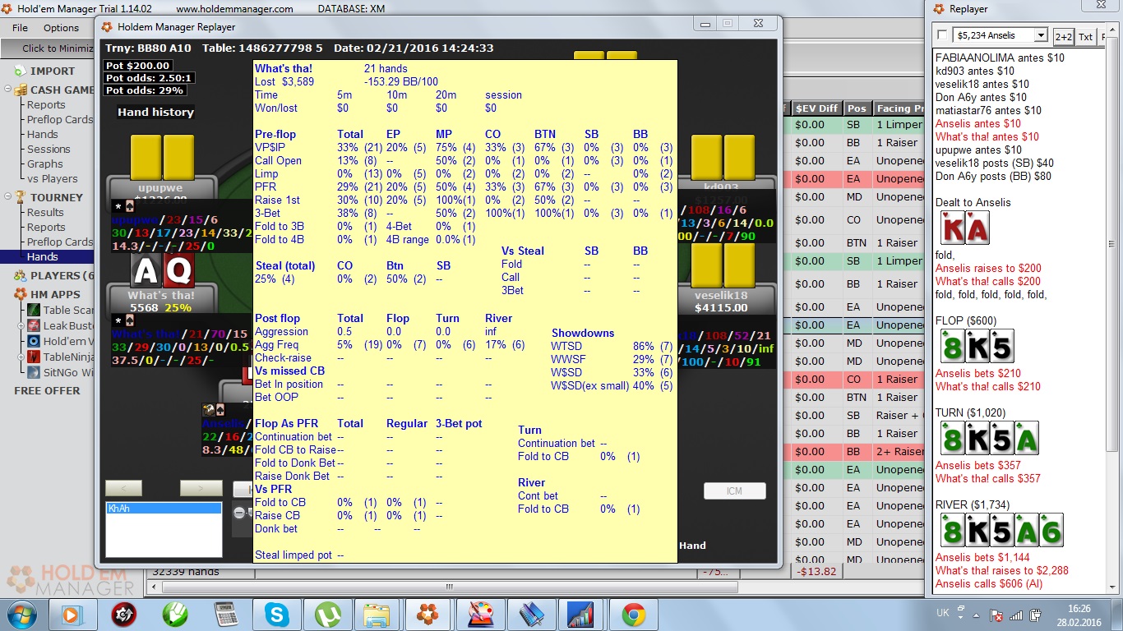Click the Windows Start button
Image resolution: width=1123 pixels, height=631 pixels.
(x=21, y=614)
